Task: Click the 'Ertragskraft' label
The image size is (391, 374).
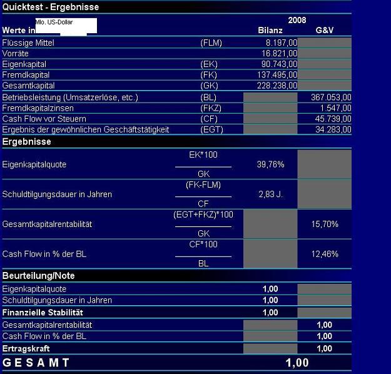Action: click(x=26, y=348)
